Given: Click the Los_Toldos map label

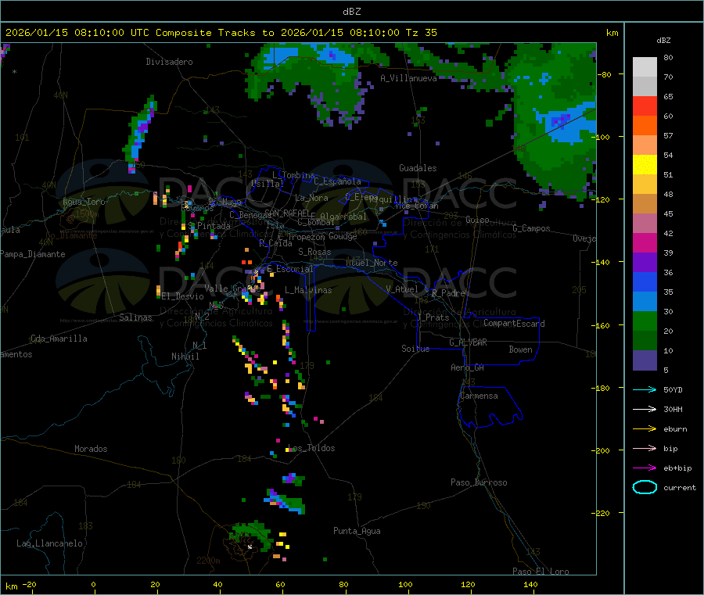Looking at the screenshot, I should click(311, 448).
